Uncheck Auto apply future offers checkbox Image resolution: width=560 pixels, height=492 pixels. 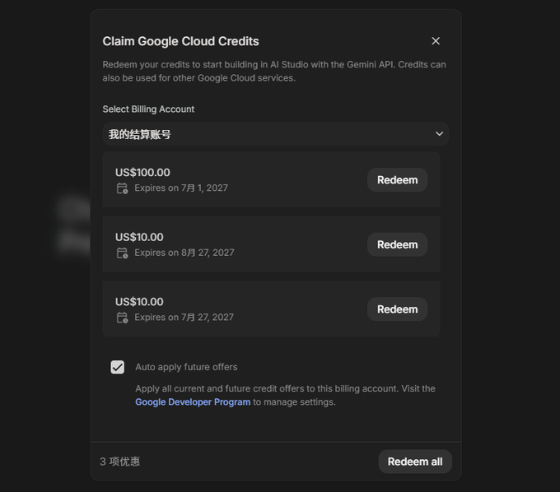coord(118,367)
